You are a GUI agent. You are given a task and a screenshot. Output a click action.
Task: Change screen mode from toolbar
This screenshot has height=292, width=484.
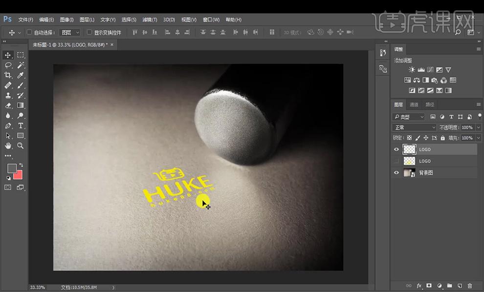(x=21, y=188)
